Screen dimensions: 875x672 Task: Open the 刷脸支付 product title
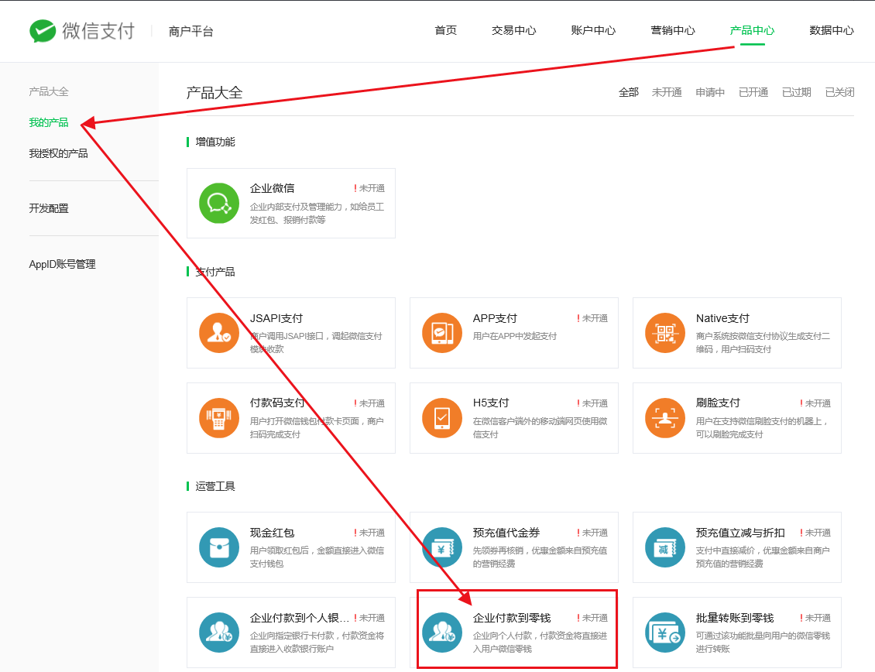[x=718, y=403]
